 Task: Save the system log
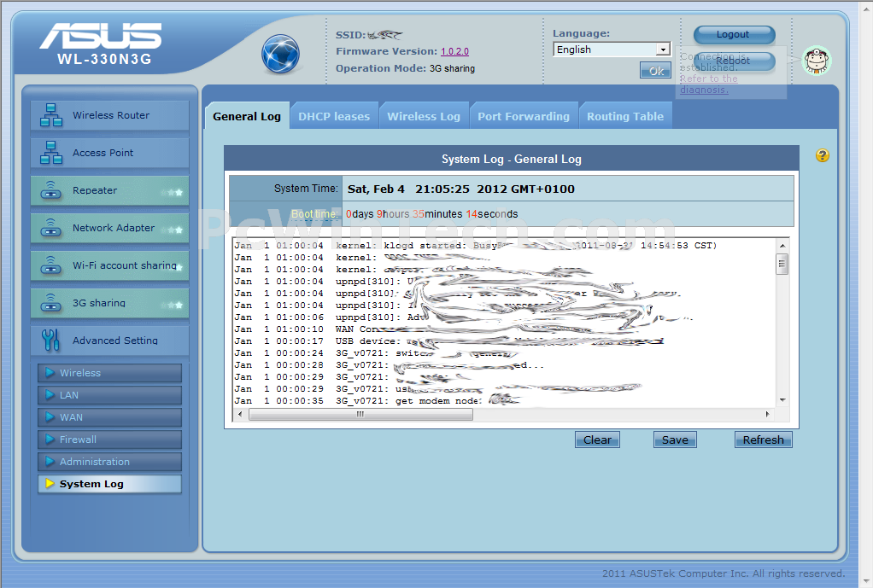click(675, 440)
